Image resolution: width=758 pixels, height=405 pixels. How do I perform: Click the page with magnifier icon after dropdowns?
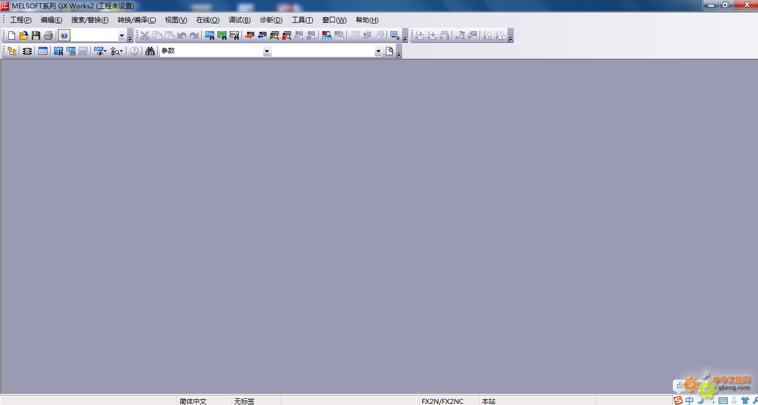point(390,51)
